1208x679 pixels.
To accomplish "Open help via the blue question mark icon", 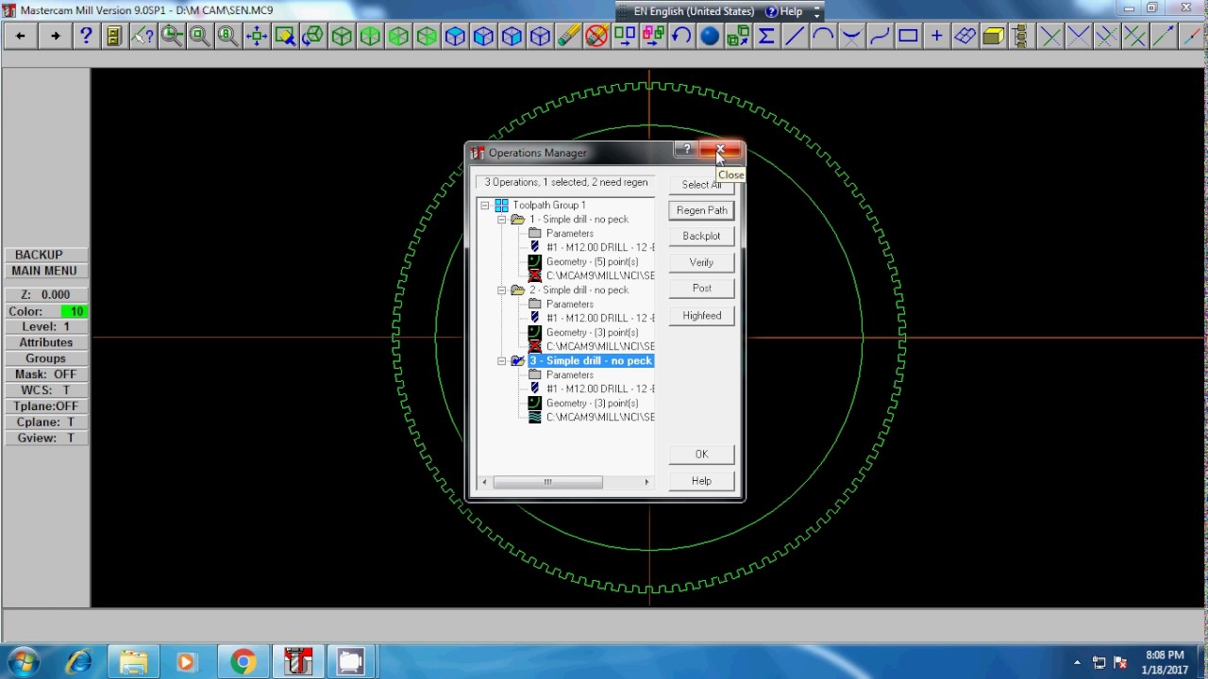I will coord(86,36).
